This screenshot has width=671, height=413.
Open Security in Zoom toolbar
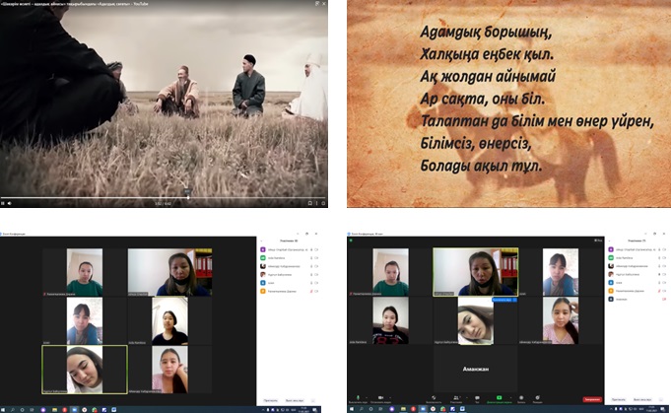pyautogui.click(x=434, y=399)
